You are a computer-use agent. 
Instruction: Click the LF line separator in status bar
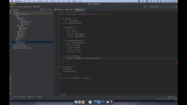161,99
